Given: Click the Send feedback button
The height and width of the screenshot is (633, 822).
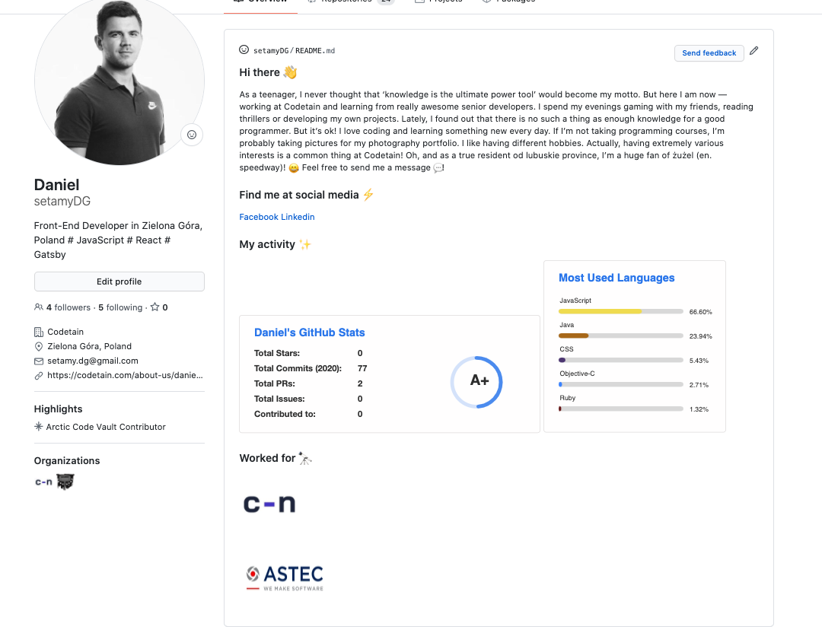Looking at the screenshot, I should 709,53.
